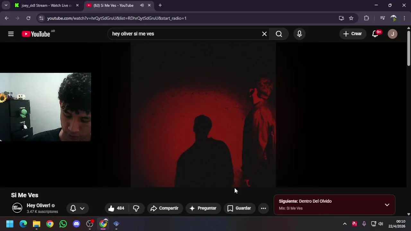Open the Chrome profile avatar
411x231 pixels.
393,18
